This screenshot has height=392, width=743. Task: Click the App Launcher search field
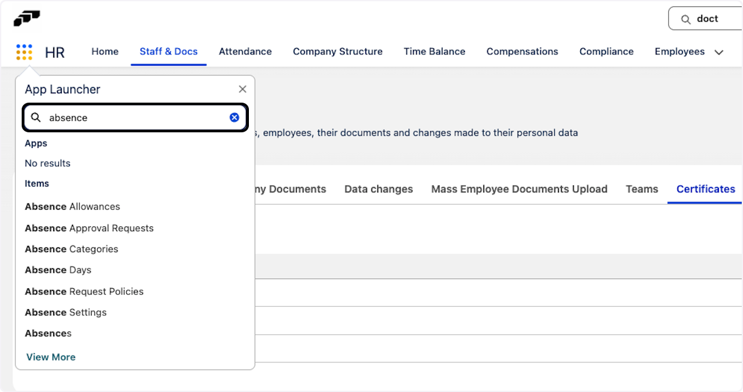pos(135,117)
